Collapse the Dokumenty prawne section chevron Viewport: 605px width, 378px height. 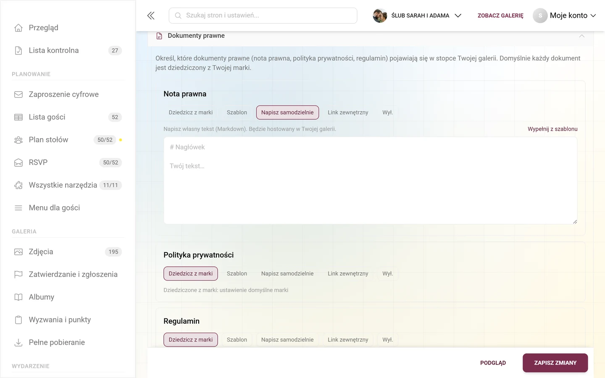coord(581,36)
